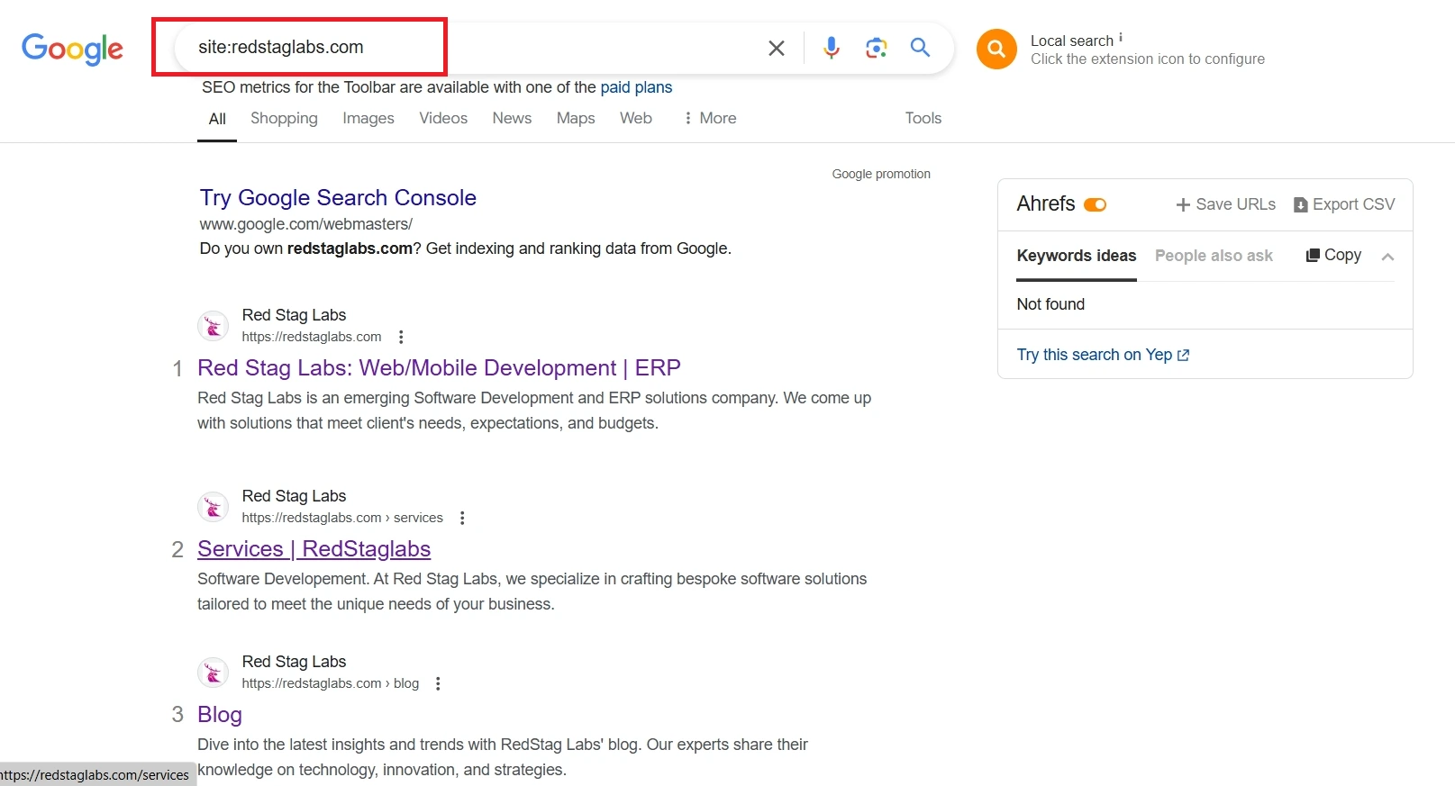Click the blue magnifier search icon
Viewport: 1455px width, 786px height.
920,48
